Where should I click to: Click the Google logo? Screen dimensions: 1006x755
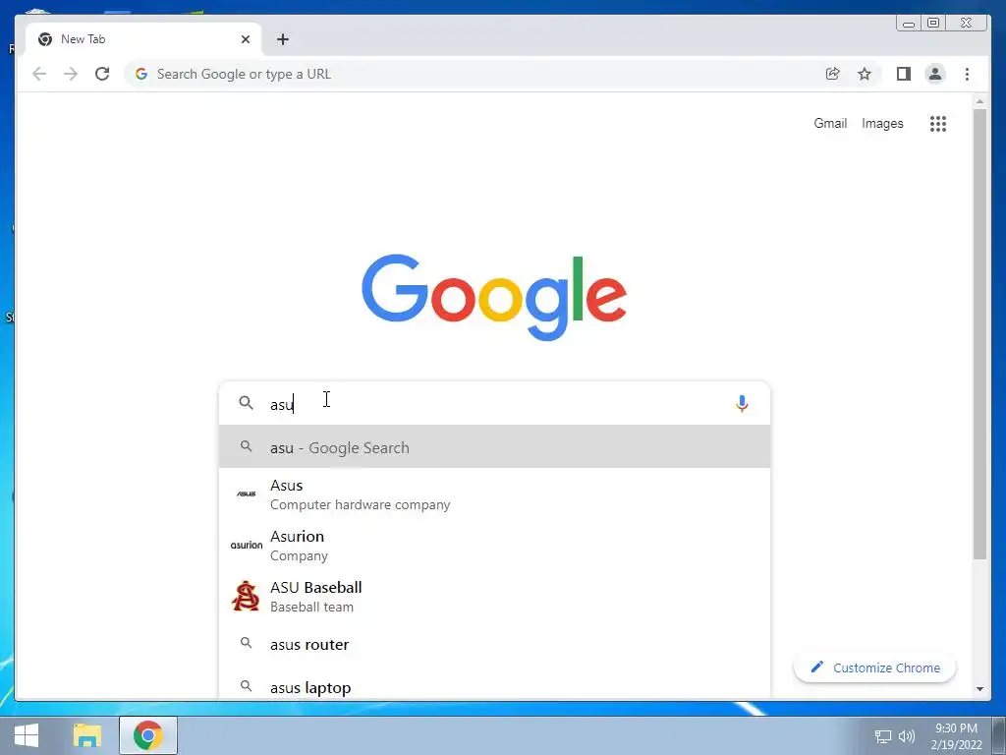point(494,297)
